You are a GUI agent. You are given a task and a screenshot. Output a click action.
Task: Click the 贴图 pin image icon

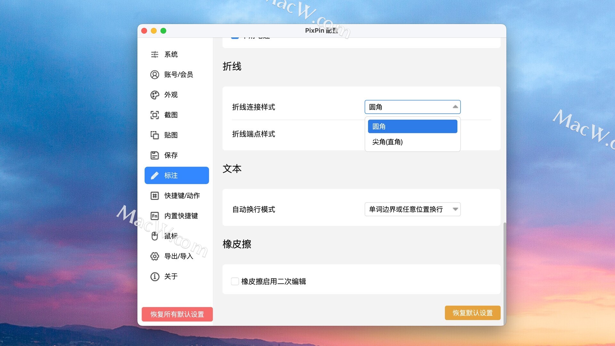(155, 135)
